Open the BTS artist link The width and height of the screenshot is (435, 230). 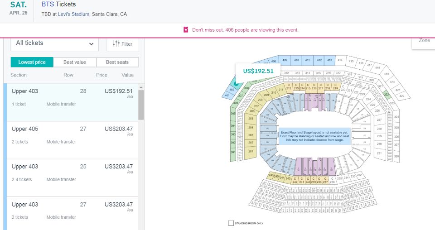48,5
